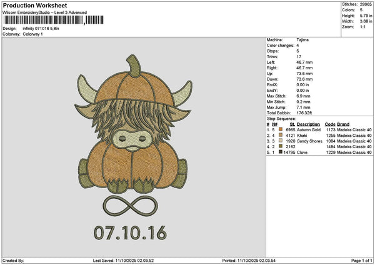The height and width of the screenshot is (265, 375).
Task: Click the 'Description' column header
Action: [x=308, y=124]
